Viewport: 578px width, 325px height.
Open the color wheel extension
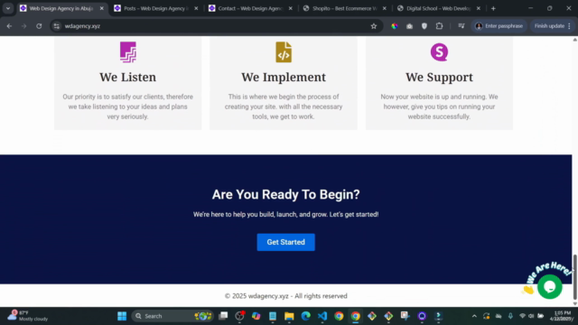[395, 26]
